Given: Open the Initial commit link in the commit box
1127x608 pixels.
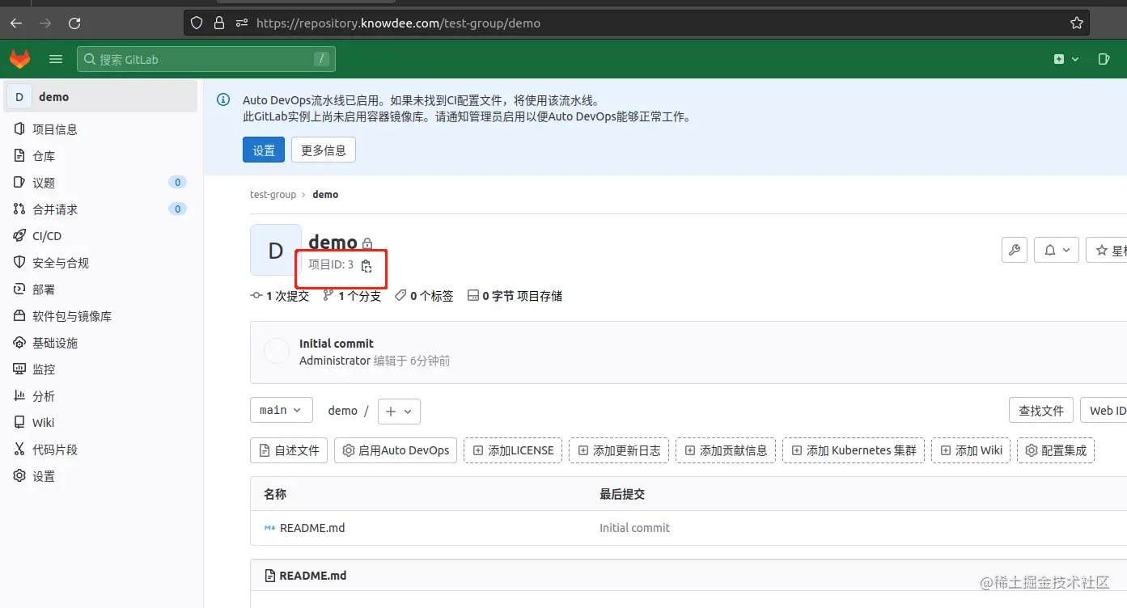Looking at the screenshot, I should 337,344.
